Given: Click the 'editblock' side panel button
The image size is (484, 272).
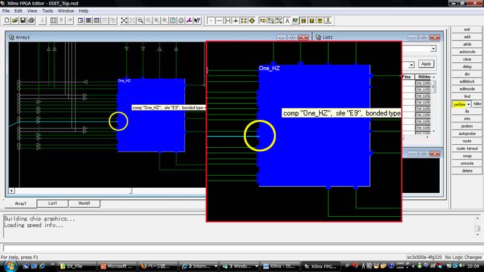Looking at the screenshot, I should coord(466,81).
